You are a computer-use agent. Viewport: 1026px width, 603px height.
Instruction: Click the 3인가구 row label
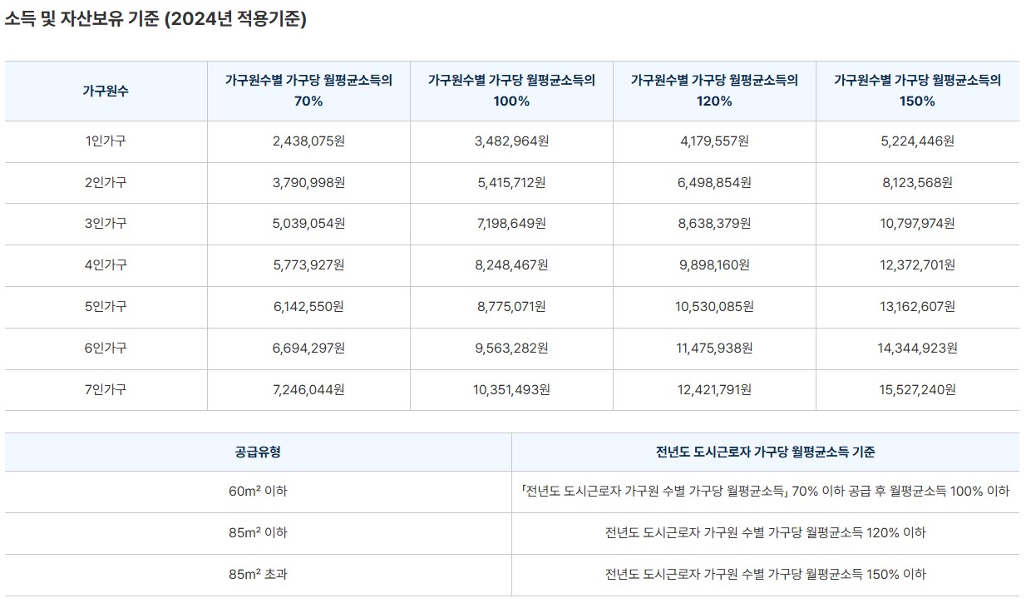(106, 225)
